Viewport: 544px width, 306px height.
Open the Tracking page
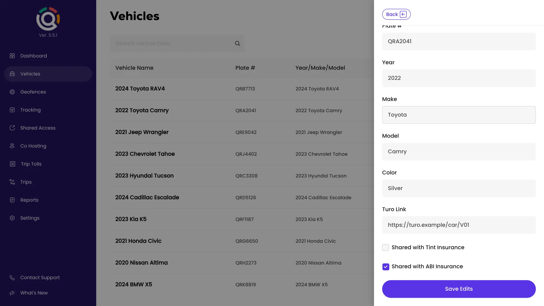(48, 110)
